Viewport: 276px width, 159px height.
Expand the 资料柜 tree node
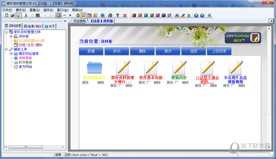11,36
